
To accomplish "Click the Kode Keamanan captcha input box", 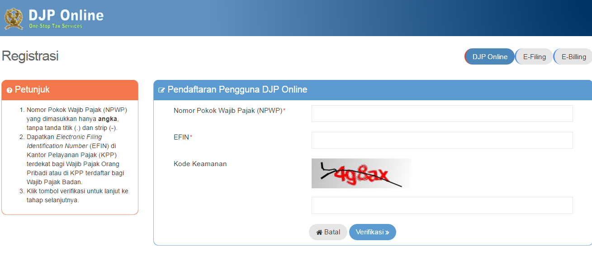I will 442,205.
